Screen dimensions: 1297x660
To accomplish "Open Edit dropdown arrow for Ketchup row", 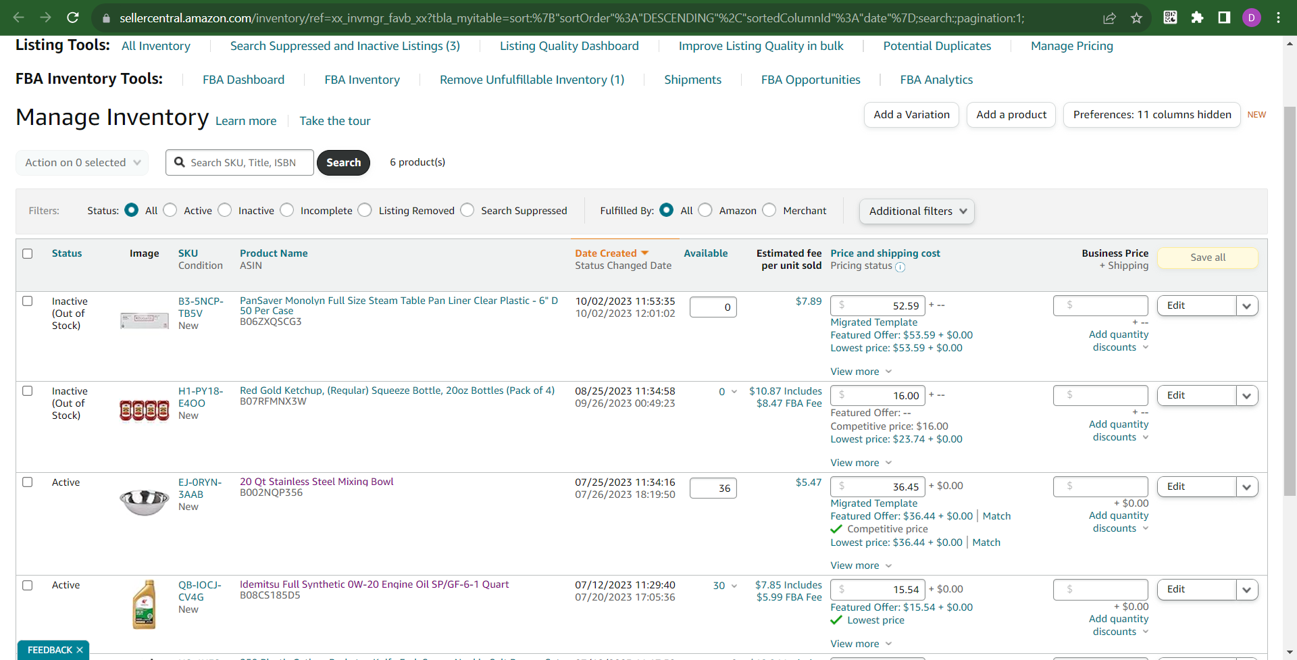I will pyautogui.click(x=1247, y=396).
